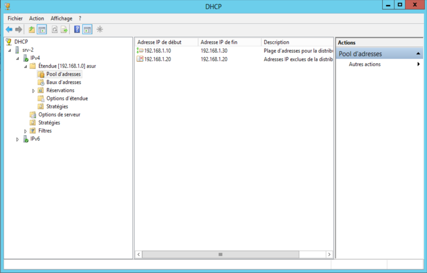Click the Options d'étendue folder icon
Viewport: 427px width, 273px height.
41,99
